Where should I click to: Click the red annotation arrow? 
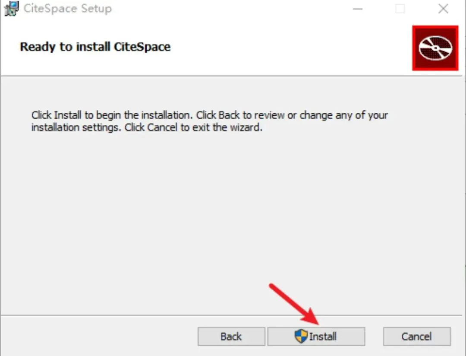click(x=294, y=304)
